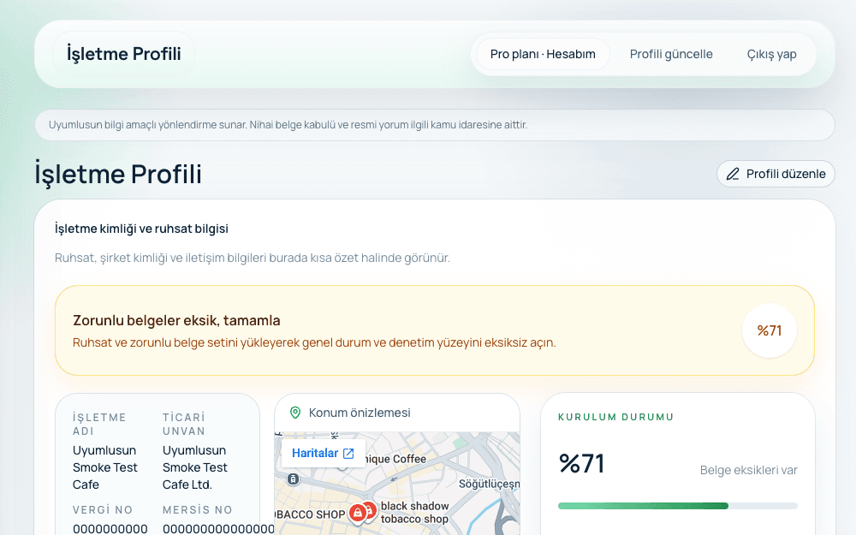The width and height of the screenshot is (856, 535).
Task: Click İşletme kimliği ve ruhsat bilgisi heading
Action: pos(141,229)
